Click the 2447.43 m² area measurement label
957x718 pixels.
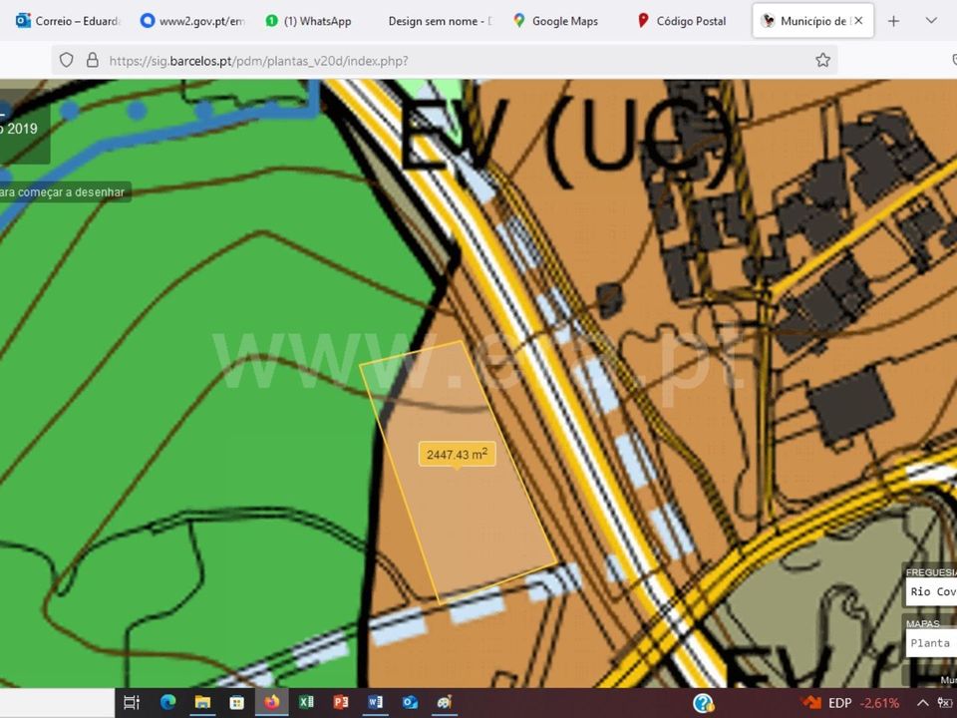pos(457,455)
